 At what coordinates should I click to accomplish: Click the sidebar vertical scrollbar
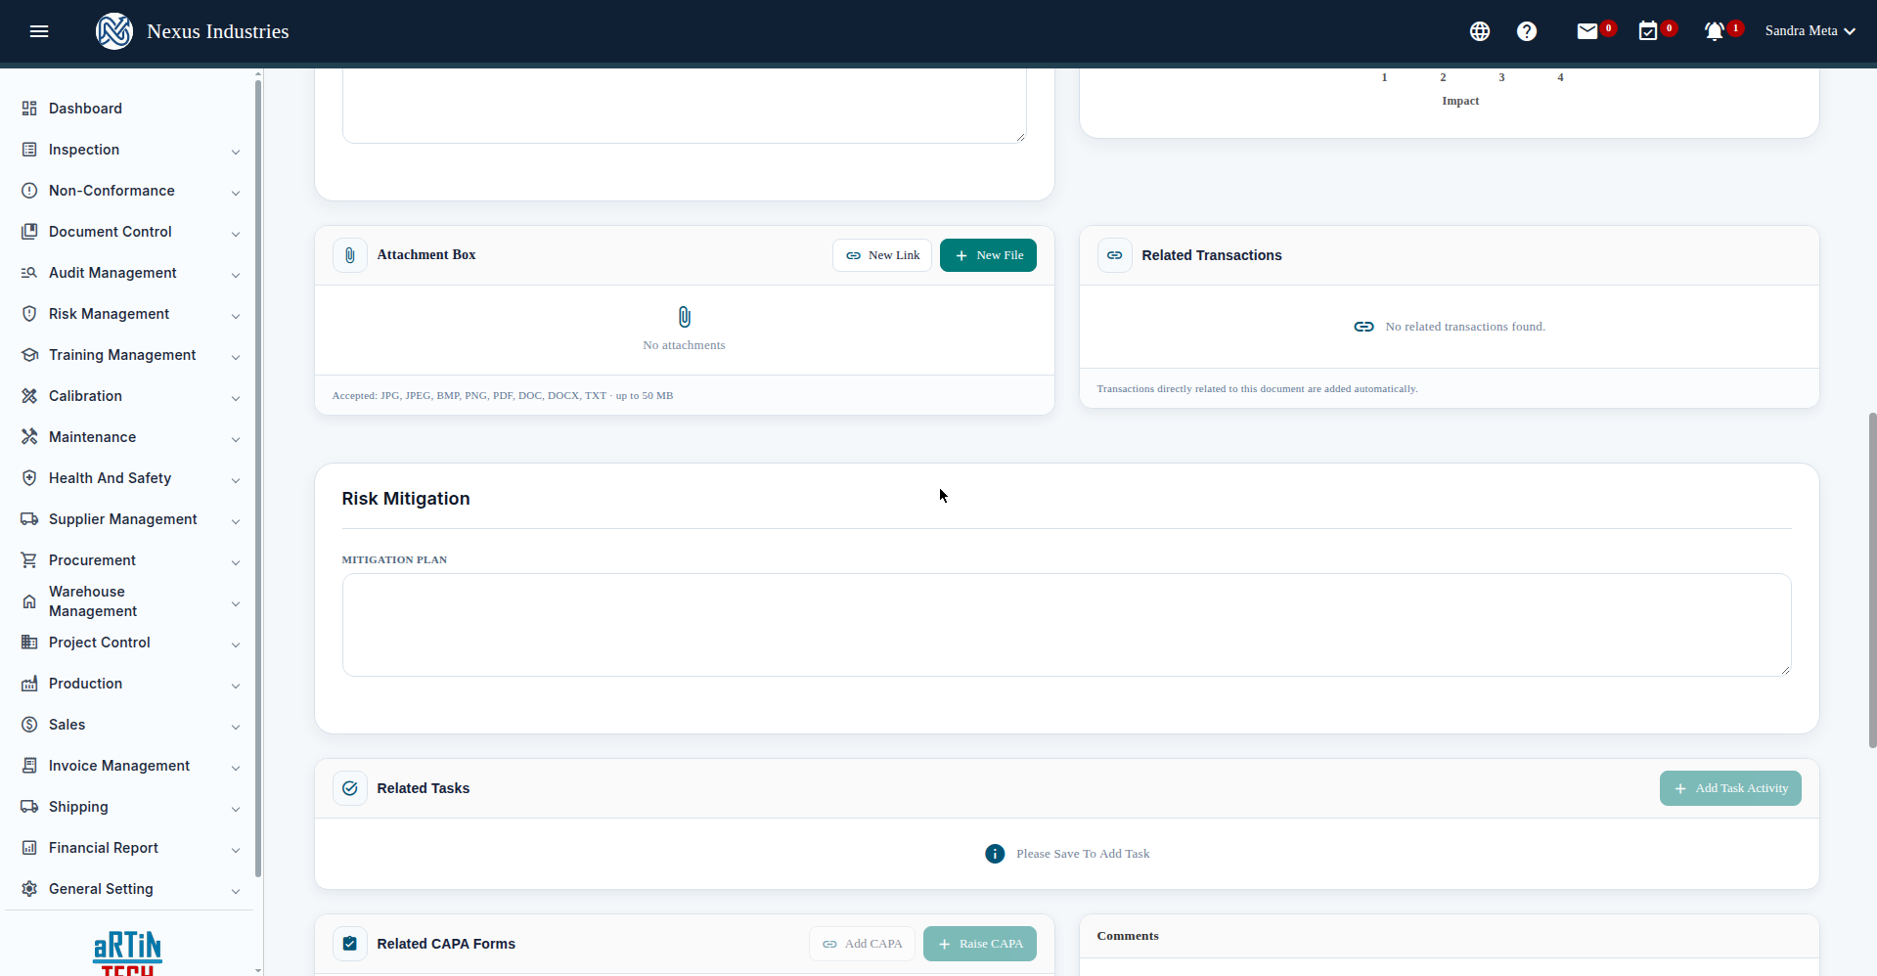coord(258,477)
